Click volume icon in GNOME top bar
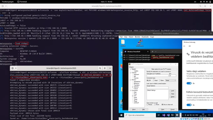 [207, 2]
